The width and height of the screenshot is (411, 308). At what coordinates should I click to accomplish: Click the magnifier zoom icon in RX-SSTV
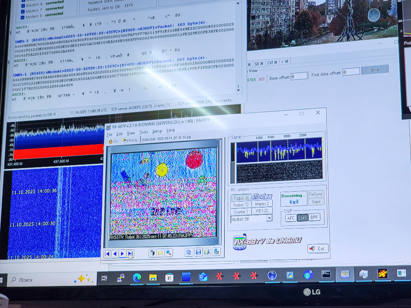(169, 253)
